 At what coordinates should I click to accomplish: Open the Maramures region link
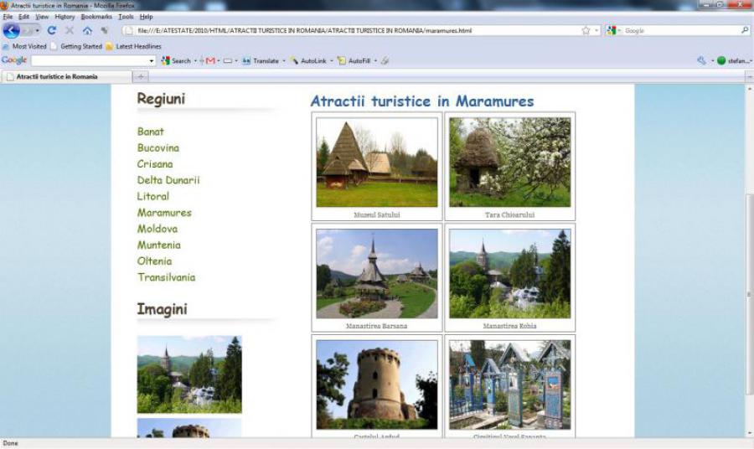[164, 213]
